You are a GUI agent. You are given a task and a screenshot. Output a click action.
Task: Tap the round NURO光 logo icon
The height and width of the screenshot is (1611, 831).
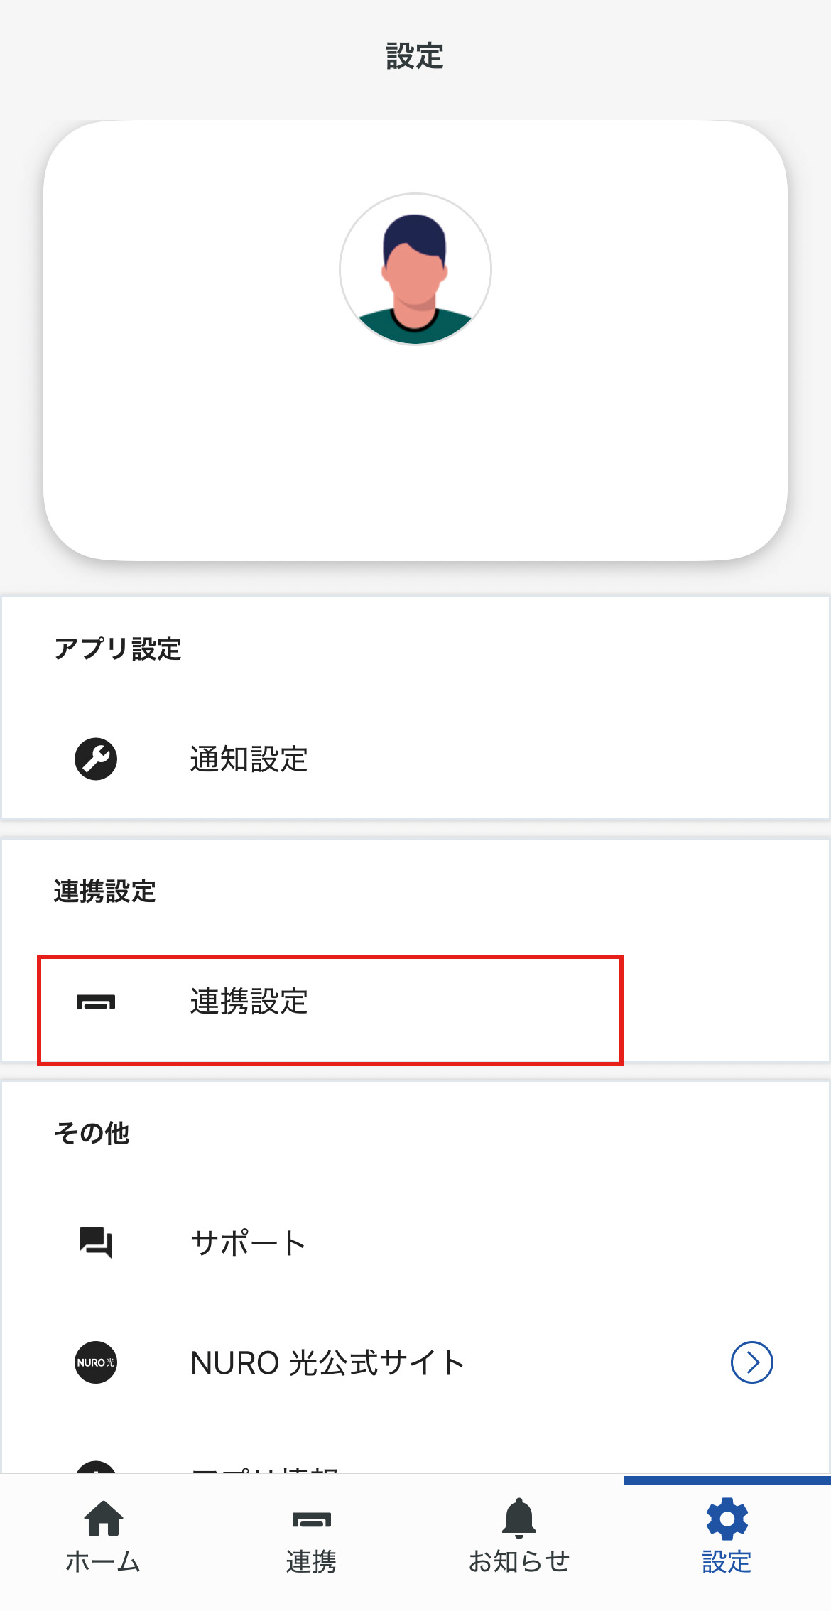tap(96, 1362)
